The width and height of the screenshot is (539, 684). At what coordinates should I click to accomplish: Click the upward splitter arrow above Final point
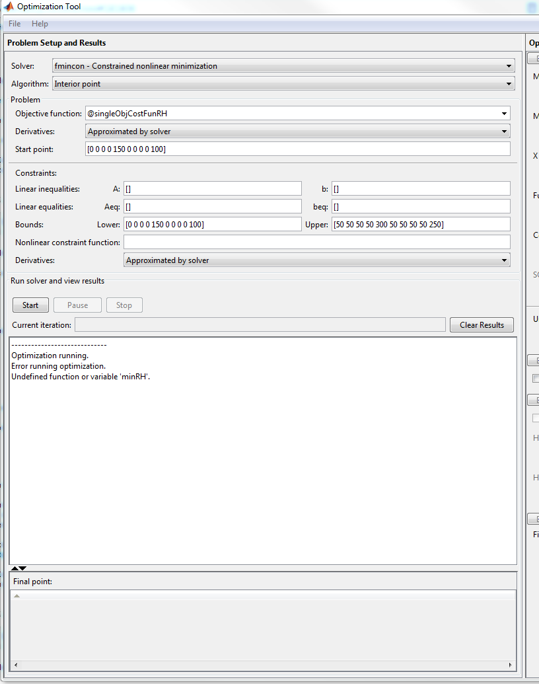pyautogui.click(x=15, y=568)
